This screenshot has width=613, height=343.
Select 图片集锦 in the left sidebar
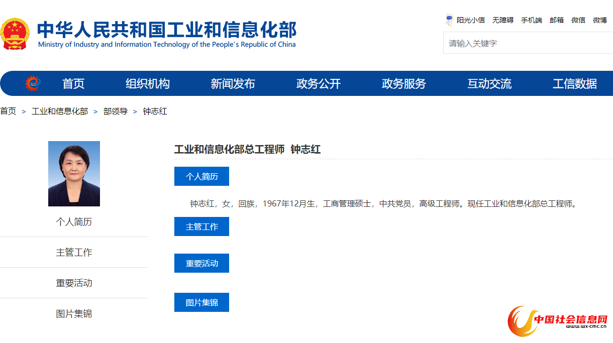tap(74, 314)
